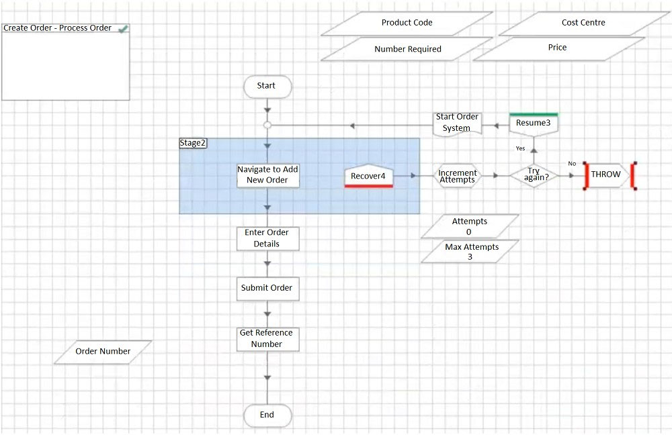The width and height of the screenshot is (672, 437).
Task: Select the Product Code data item
Action: point(407,23)
